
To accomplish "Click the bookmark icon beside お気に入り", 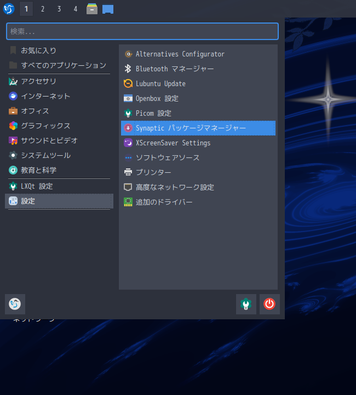I will point(13,50).
